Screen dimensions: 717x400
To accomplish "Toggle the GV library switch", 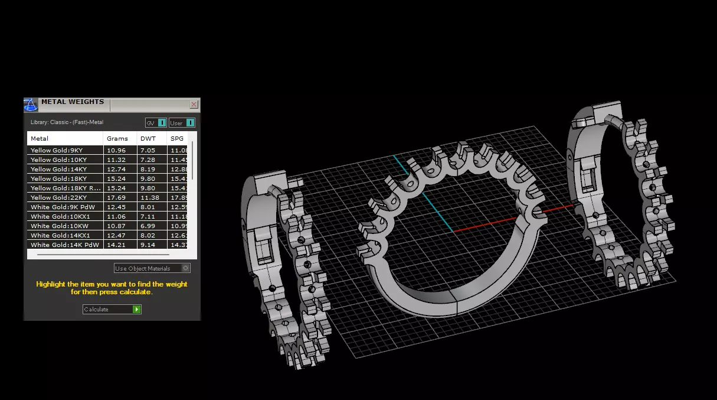I will coord(156,123).
